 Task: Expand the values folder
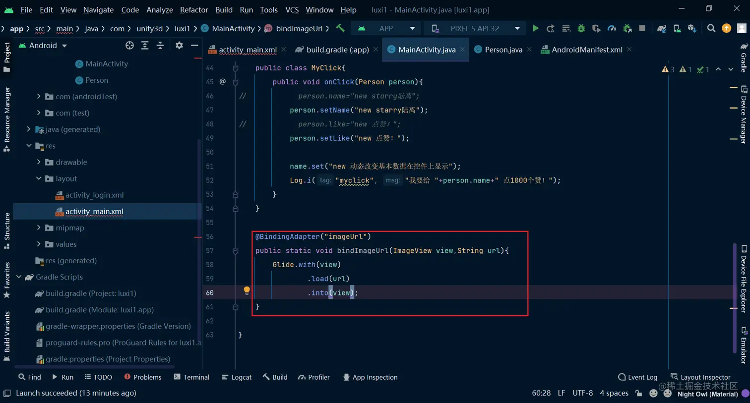click(x=39, y=244)
